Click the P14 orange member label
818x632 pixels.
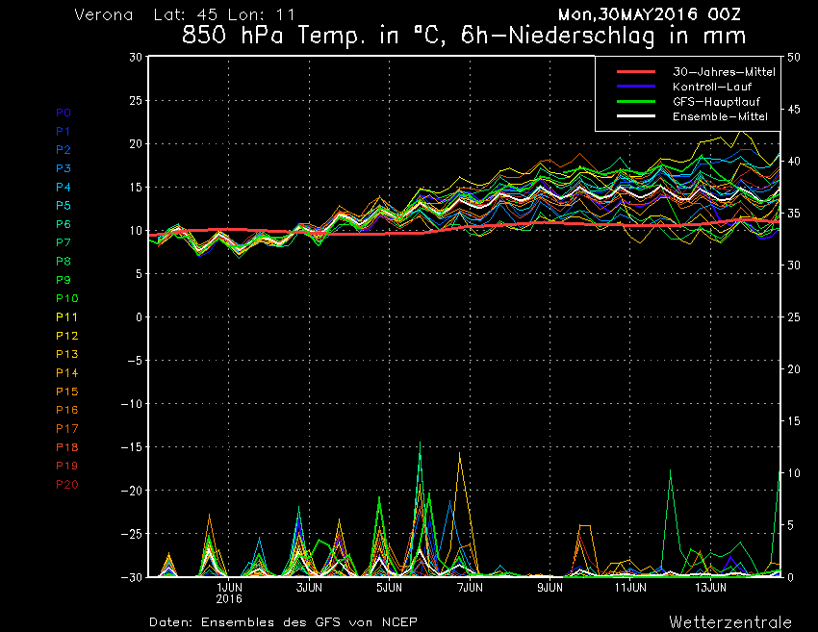[x=66, y=373]
